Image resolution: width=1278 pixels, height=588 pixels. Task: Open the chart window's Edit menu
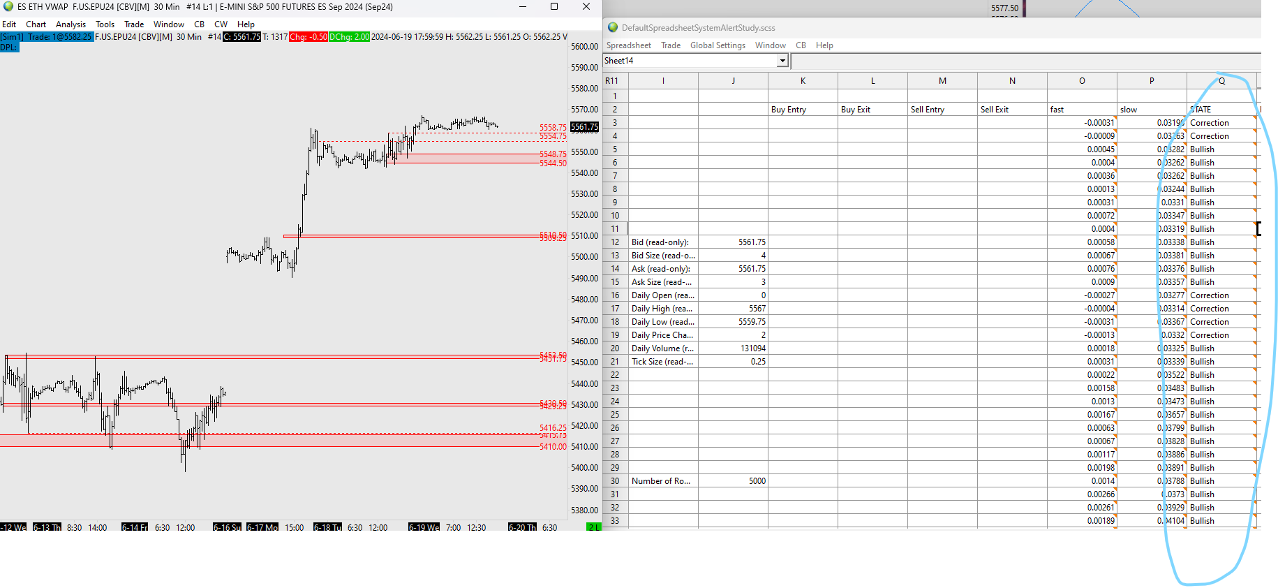click(x=9, y=24)
